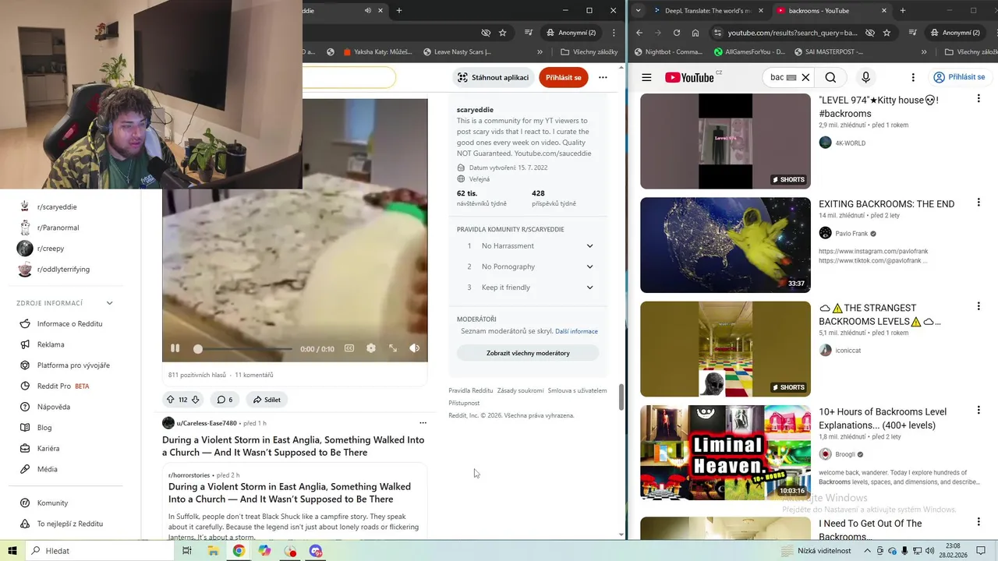Viewport: 998px width, 561px height.
Task: Open the options menu of the Careless-Ease7480 post
Action: point(423,423)
